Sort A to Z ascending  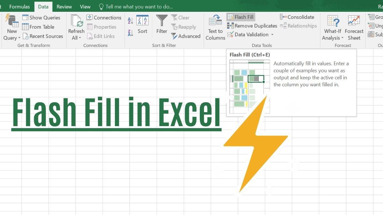(x=130, y=21)
